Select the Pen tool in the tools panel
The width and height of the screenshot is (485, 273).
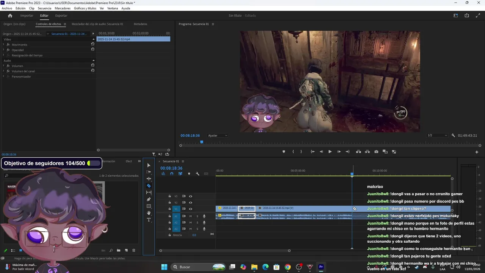(149, 199)
